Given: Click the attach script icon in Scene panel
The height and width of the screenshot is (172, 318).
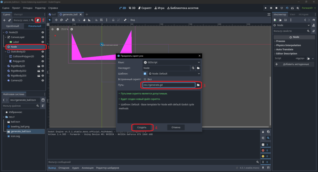Looking at the screenshot, I should coord(38,20).
